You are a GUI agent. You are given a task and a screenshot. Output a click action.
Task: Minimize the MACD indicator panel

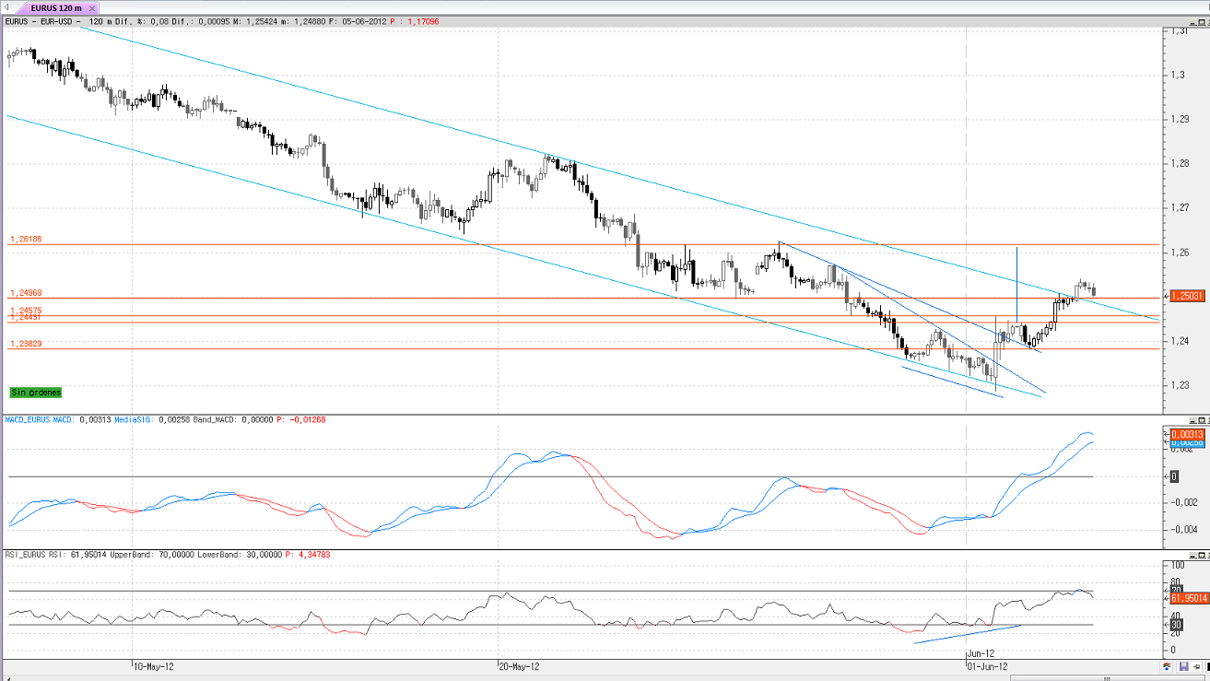pyautogui.click(x=1192, y=420)
